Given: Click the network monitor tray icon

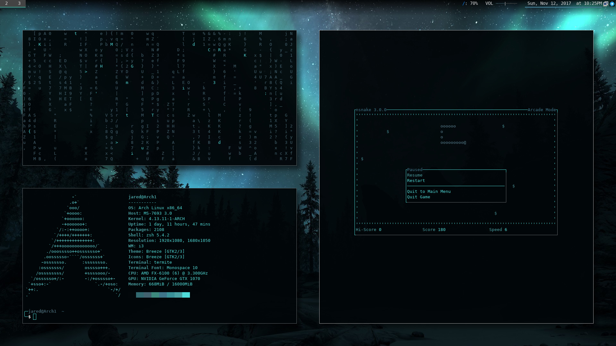Looking at the screenshot, I should (606, 4).
